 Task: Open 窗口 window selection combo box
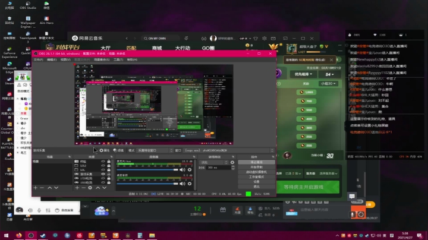tap(229, 150)
